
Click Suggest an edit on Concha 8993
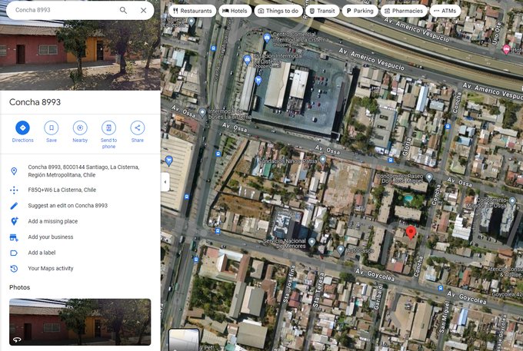[x=68, y=206]
